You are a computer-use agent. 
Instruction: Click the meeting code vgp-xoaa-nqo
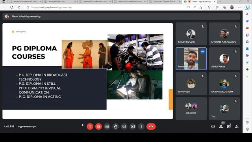[27, 127]
